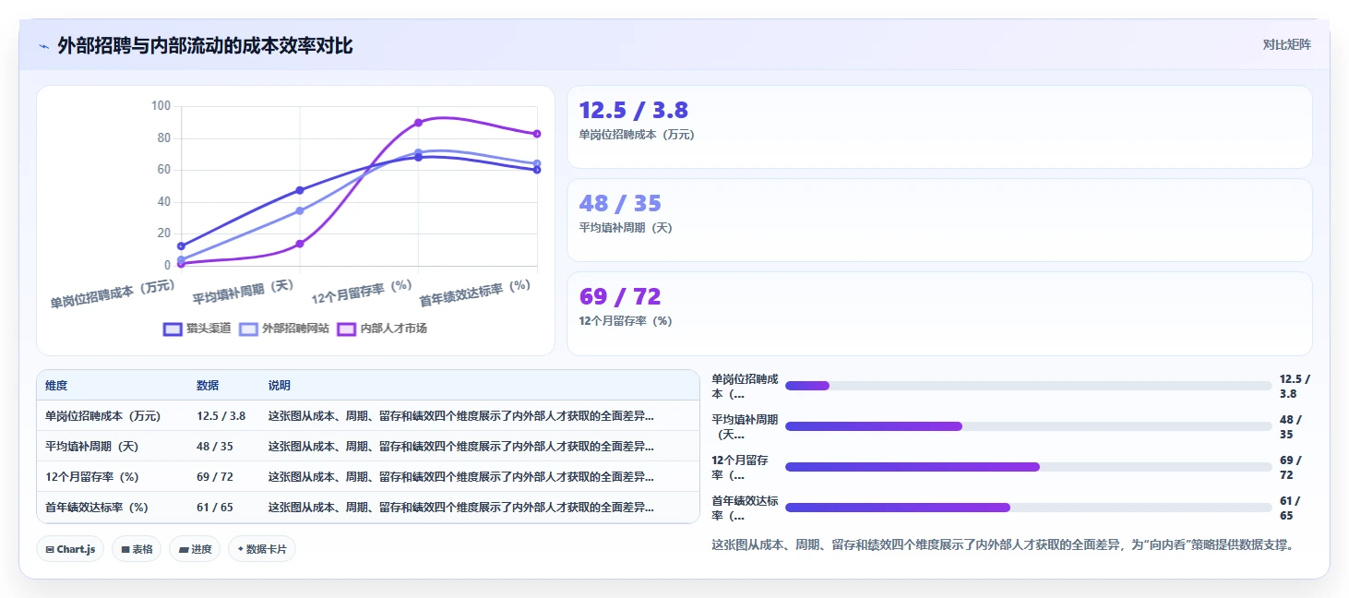Click the 单岗位招聘成本 progress bar
The height and width of the screenshot is (598, 1349).
pyautogui.click(x=1028, y=386)
